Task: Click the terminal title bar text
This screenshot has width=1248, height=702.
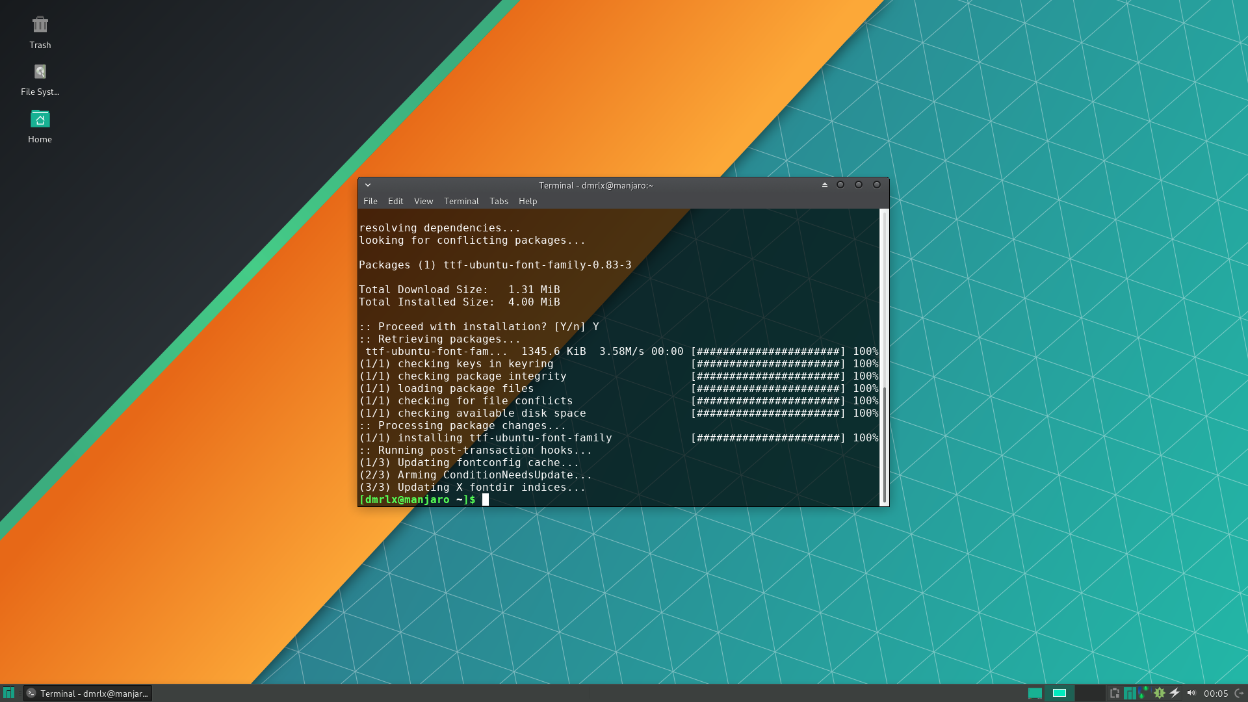Action: 596,185
